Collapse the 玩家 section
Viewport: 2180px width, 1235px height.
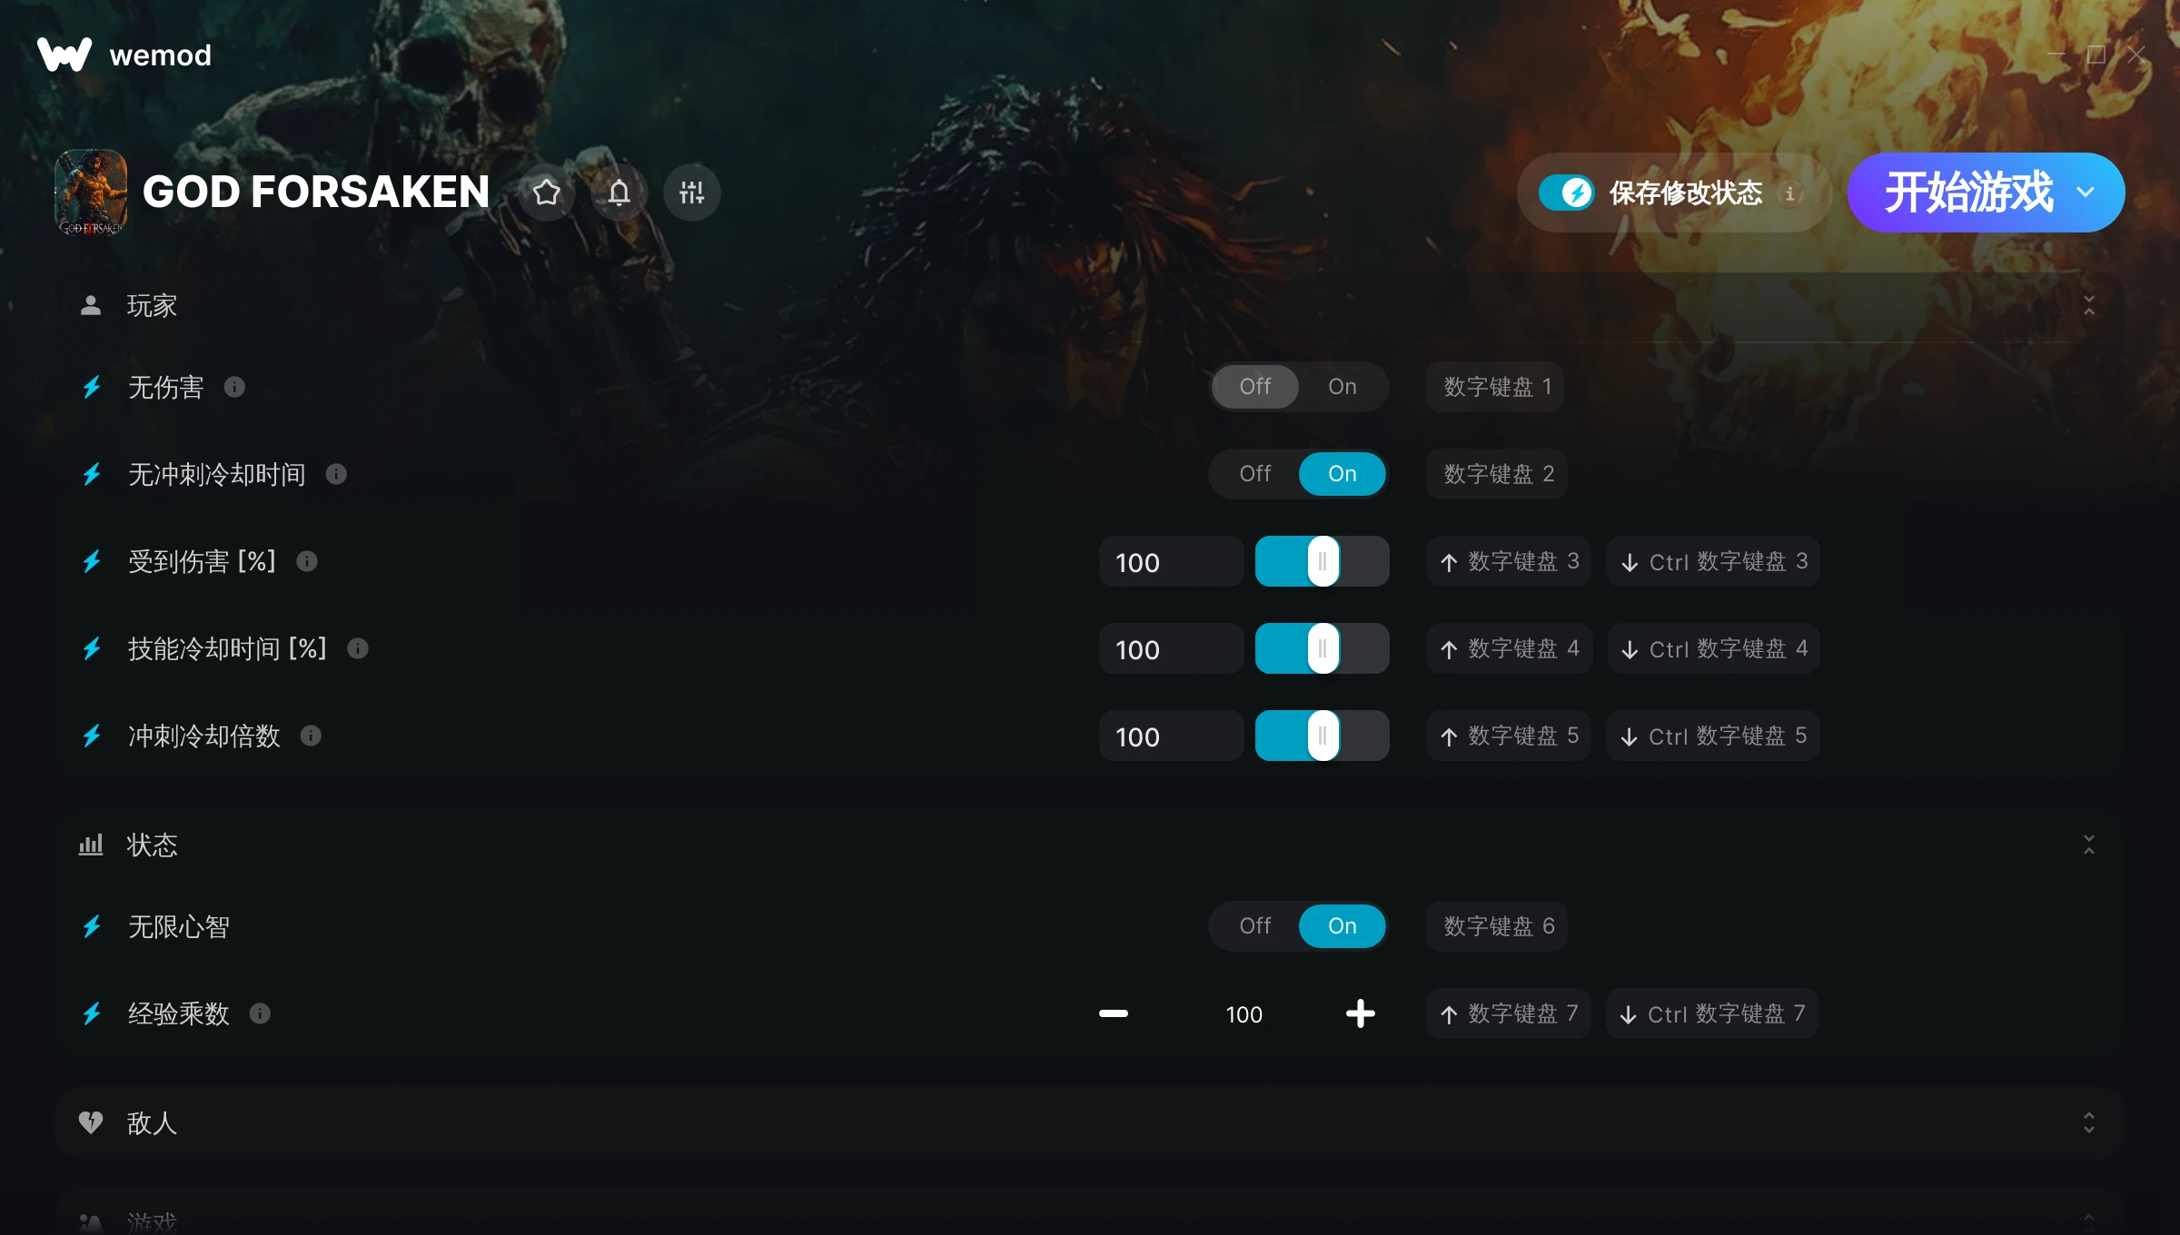(x=2088, y=306)
